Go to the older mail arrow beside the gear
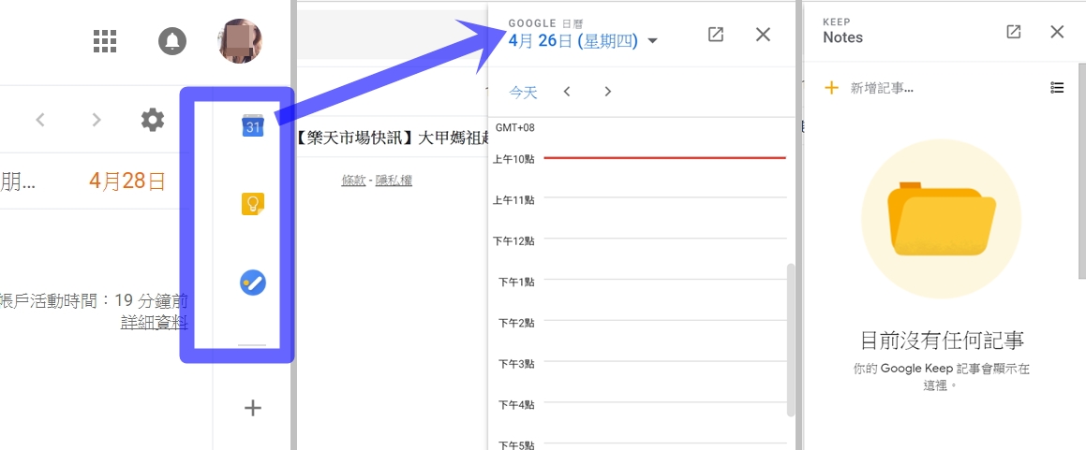This screenshot has height=450, width=1086. pos(97,121)
